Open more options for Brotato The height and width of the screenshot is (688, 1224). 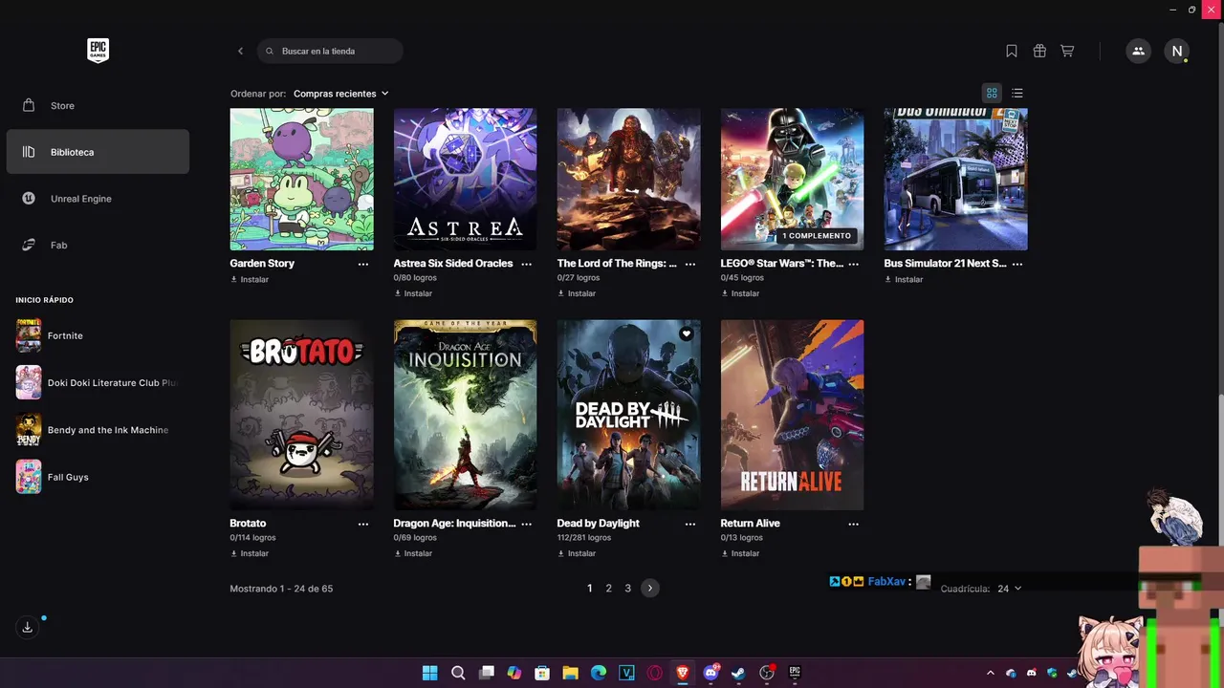click(x=363, y=524)
